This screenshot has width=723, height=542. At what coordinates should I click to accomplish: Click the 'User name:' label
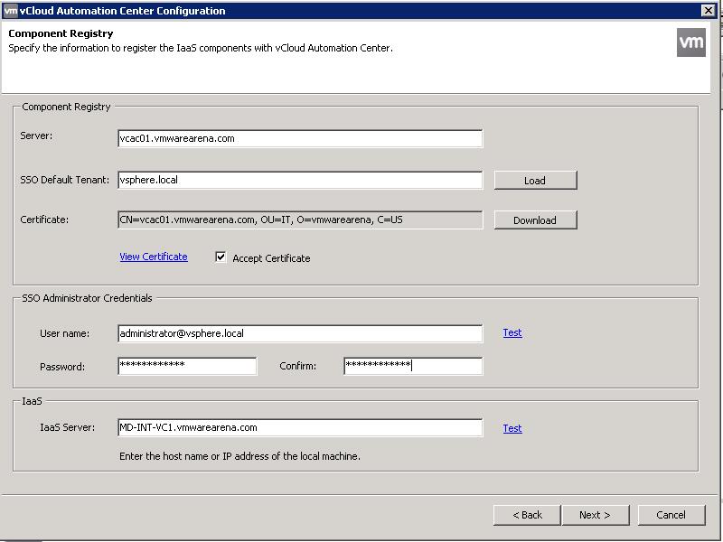point(64,333)
